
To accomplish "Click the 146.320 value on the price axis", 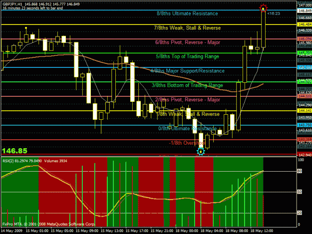I will pos(305,30).
